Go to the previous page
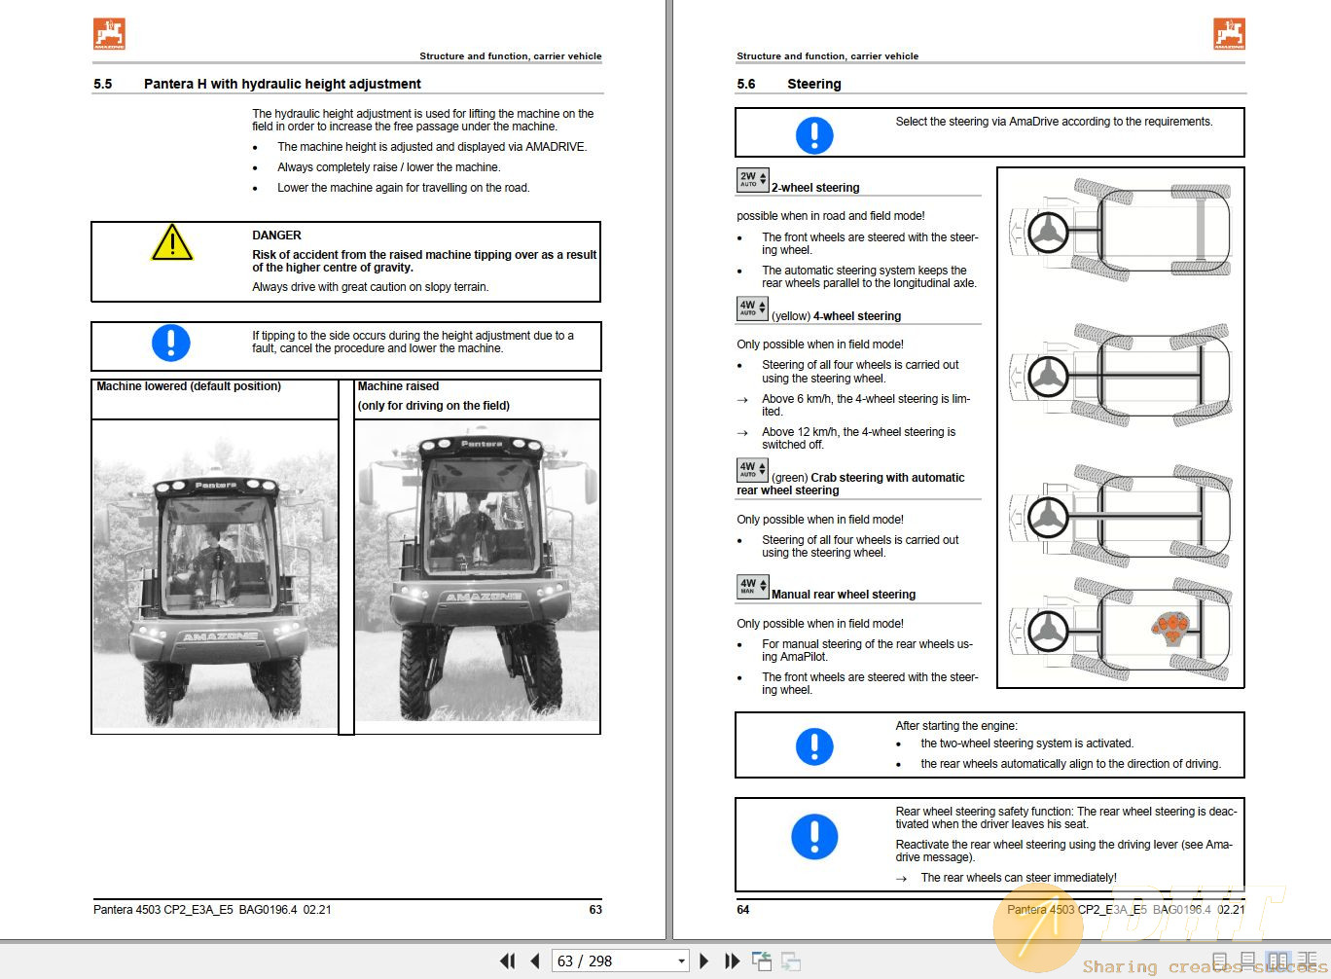 click(535, 961)
